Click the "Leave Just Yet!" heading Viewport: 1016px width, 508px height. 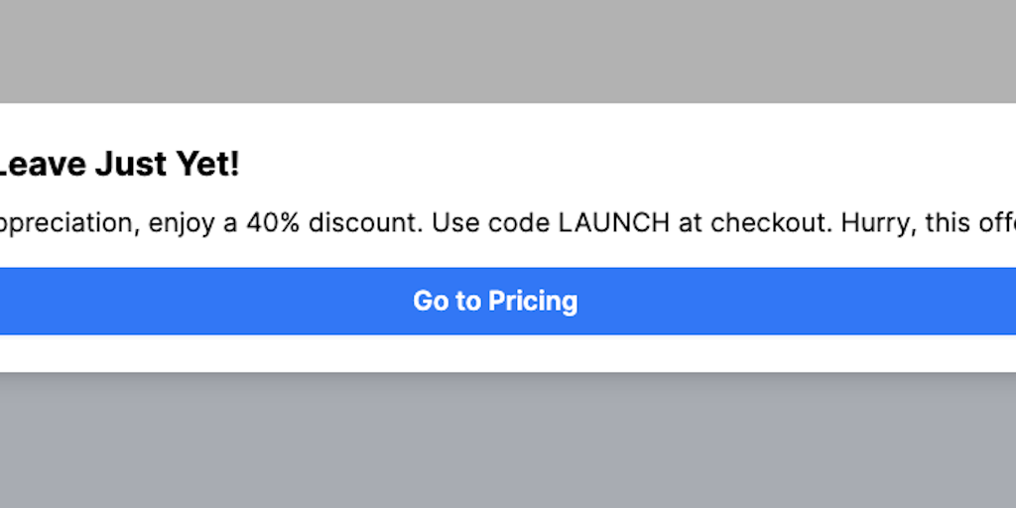point(117,165)
